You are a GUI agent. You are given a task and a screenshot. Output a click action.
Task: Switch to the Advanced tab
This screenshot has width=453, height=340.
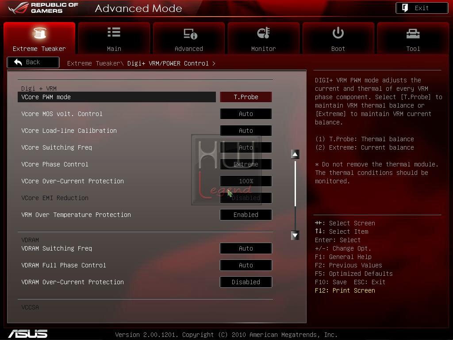point(188,38)
